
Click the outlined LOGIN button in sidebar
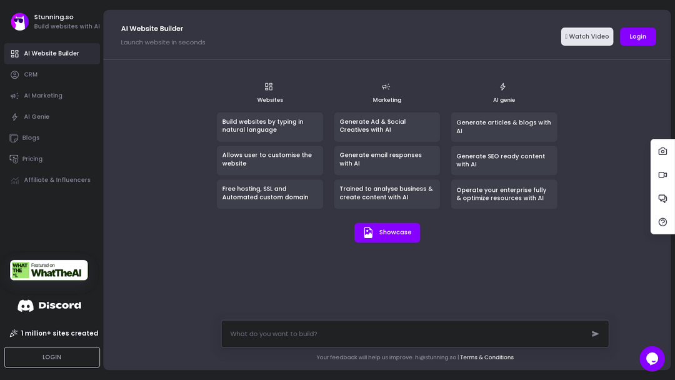(52, 357)
